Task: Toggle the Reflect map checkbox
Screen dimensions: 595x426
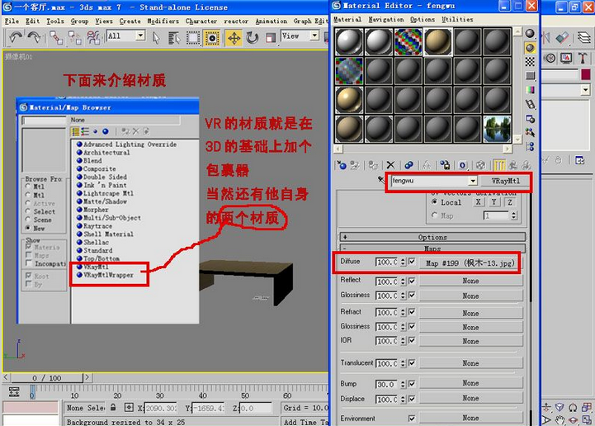Action: point(412,281)
